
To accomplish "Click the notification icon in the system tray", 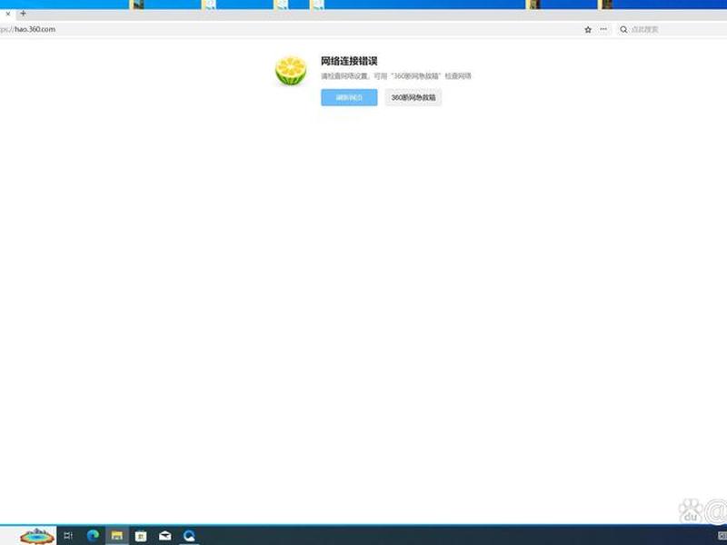I will click(722, 536).
